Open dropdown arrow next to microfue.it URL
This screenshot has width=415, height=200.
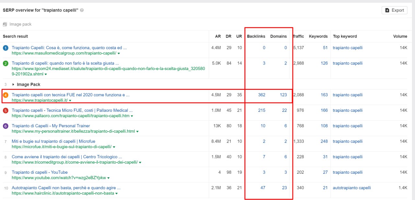click(114, 147)
